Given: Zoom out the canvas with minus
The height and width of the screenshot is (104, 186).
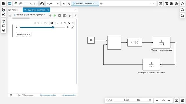Looking at the screenshot, I should (x=157, y=100).
